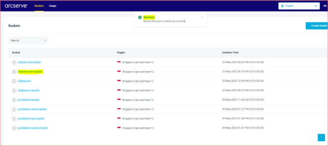Open bucket name link created 23-May-2025 04:32 PM
Image resolution: width=328 pixels, height=146 pixels.
[x=30, y=62]
